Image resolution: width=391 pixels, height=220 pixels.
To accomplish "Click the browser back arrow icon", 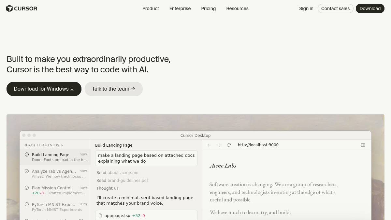I will tap(209, 145).
